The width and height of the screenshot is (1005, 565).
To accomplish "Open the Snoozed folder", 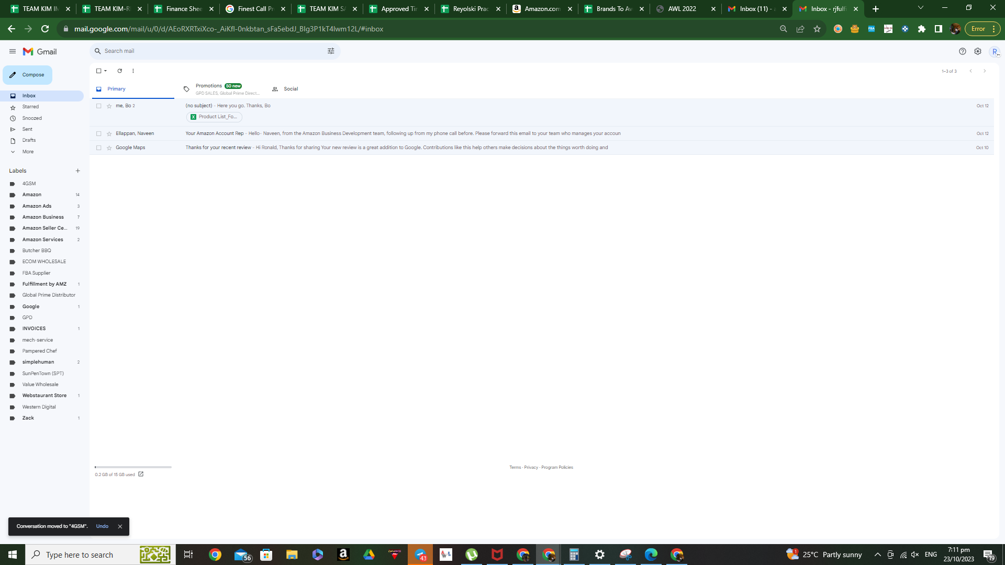I will coord(32,118).
